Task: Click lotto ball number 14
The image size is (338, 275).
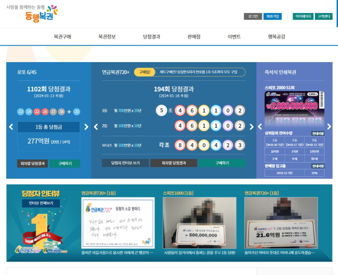Action: tap(29, 112)
